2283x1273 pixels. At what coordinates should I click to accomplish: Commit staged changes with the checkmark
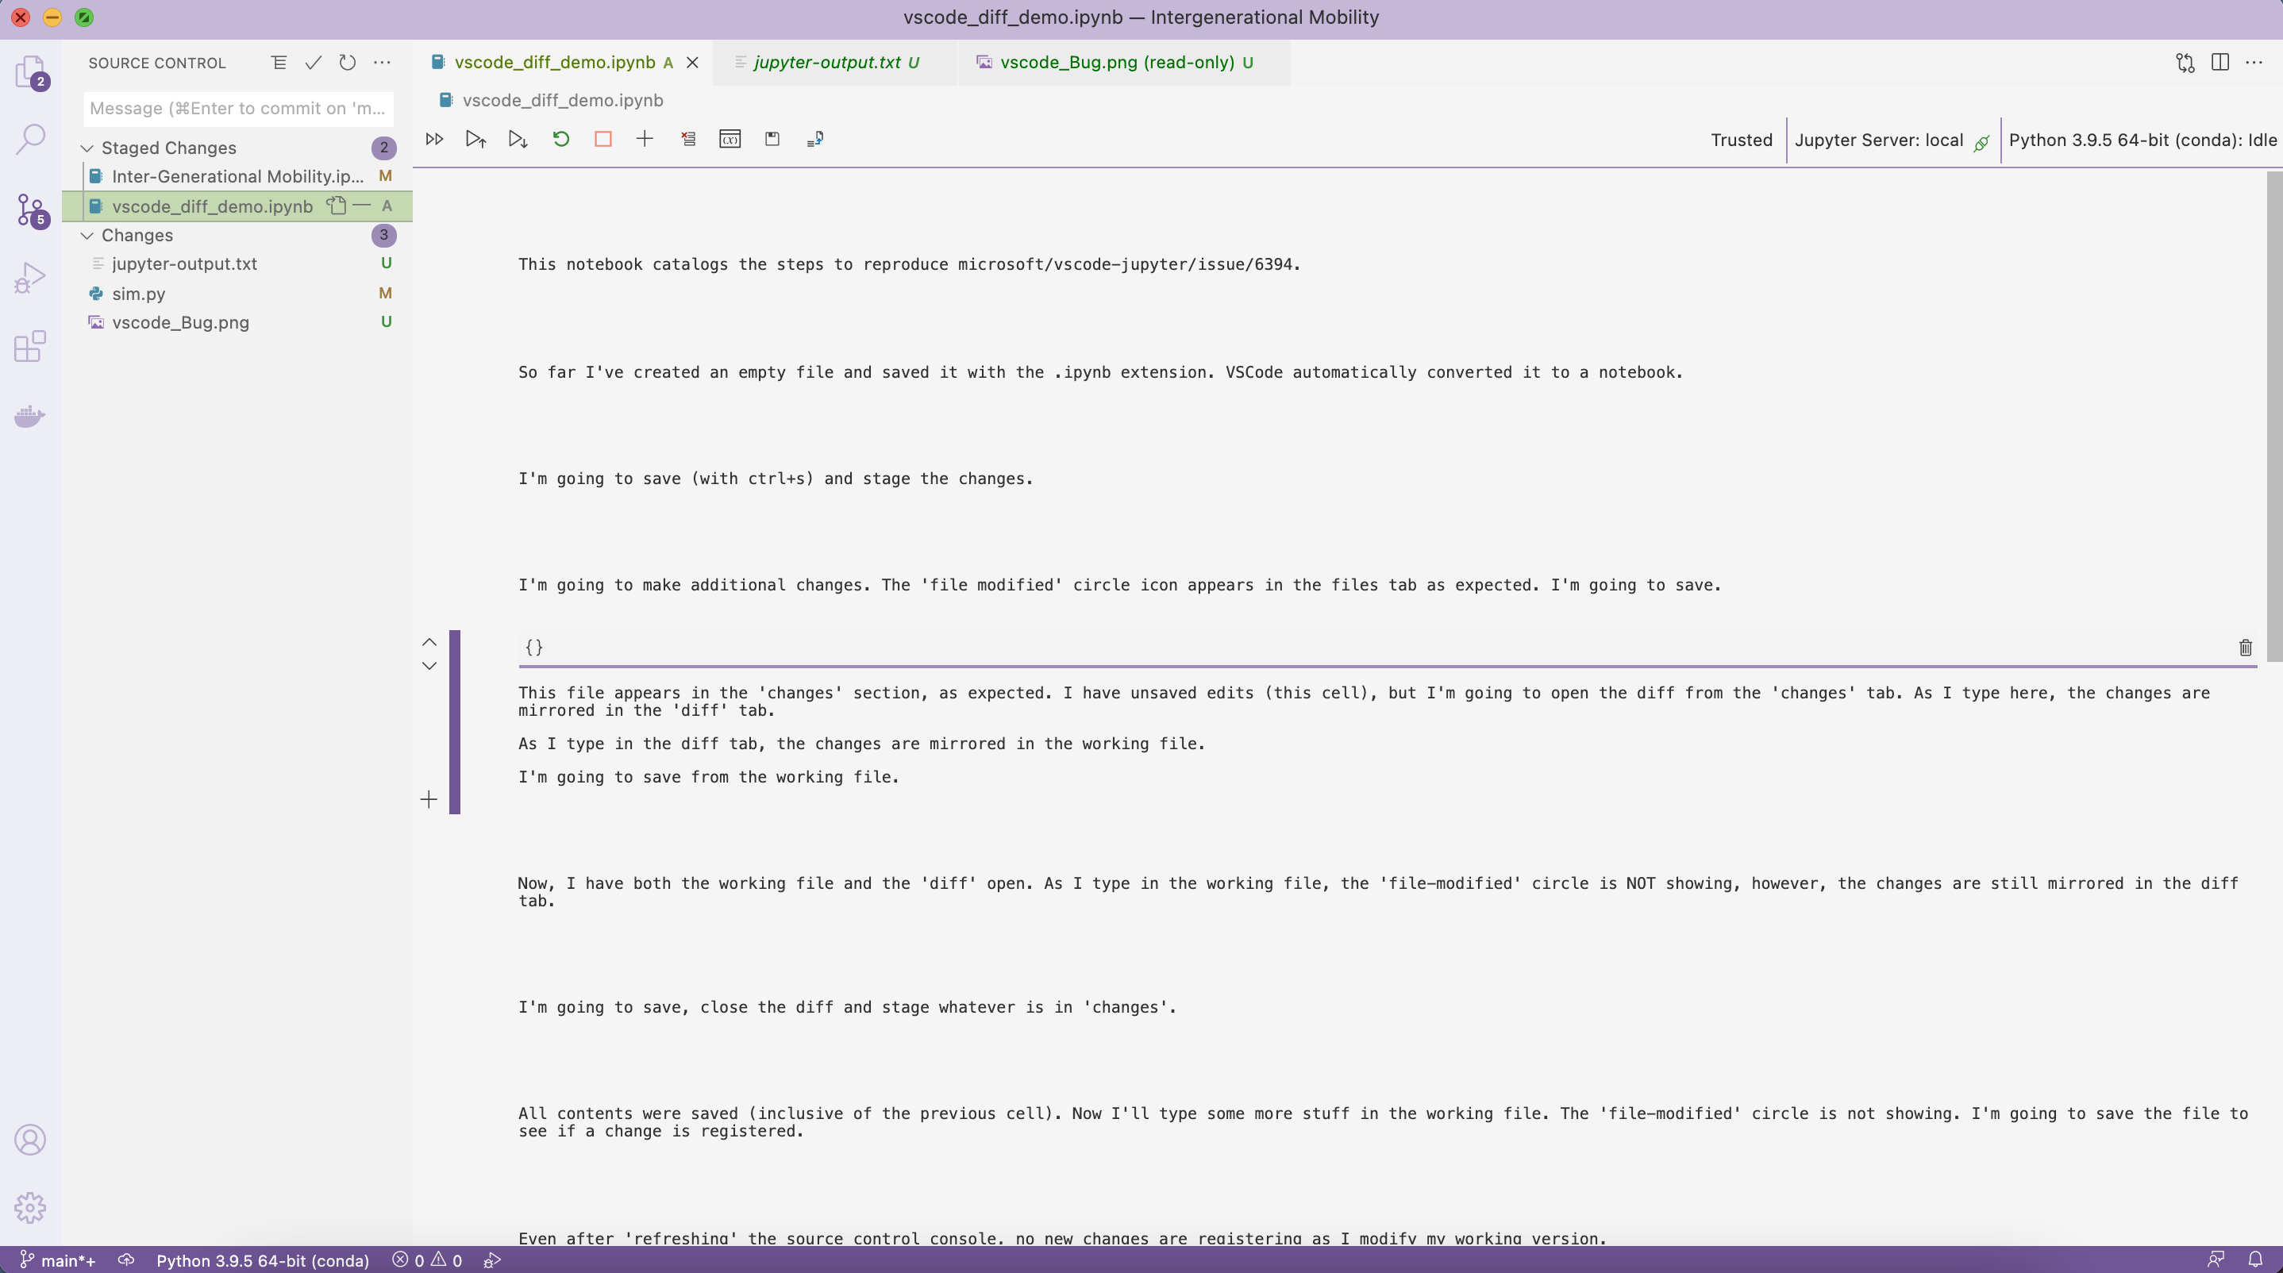tap(313, 62)
